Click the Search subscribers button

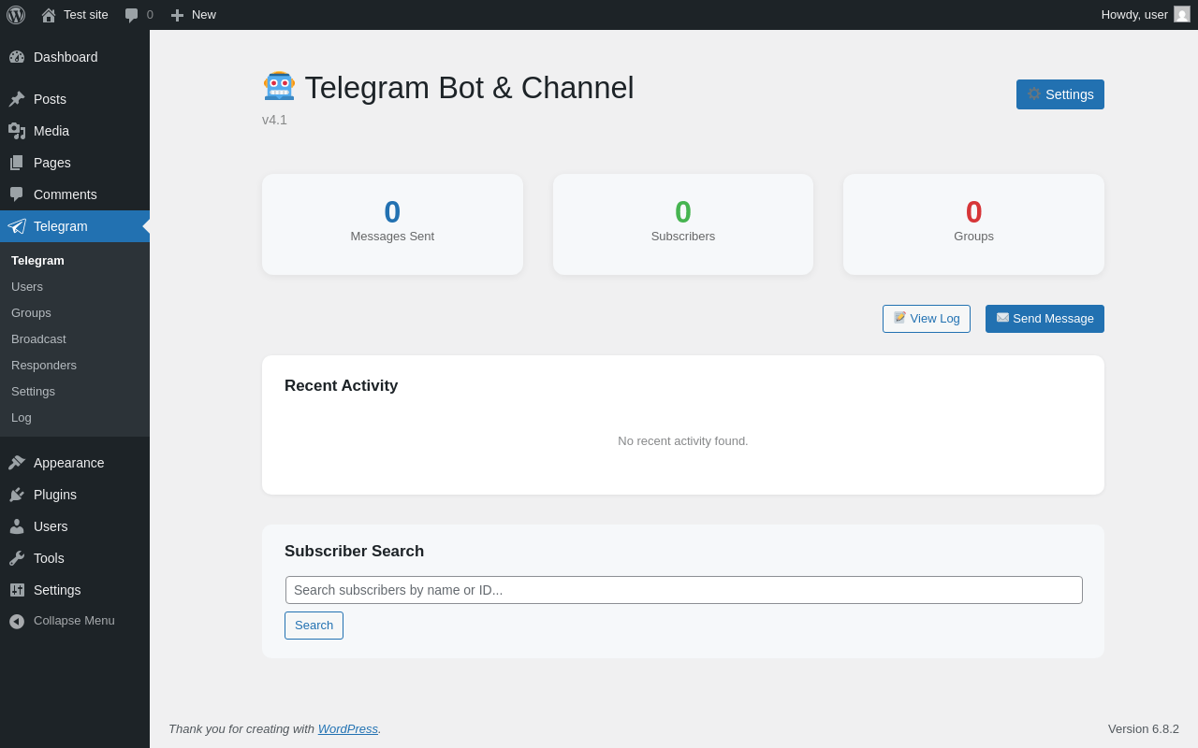coord(314,626)
